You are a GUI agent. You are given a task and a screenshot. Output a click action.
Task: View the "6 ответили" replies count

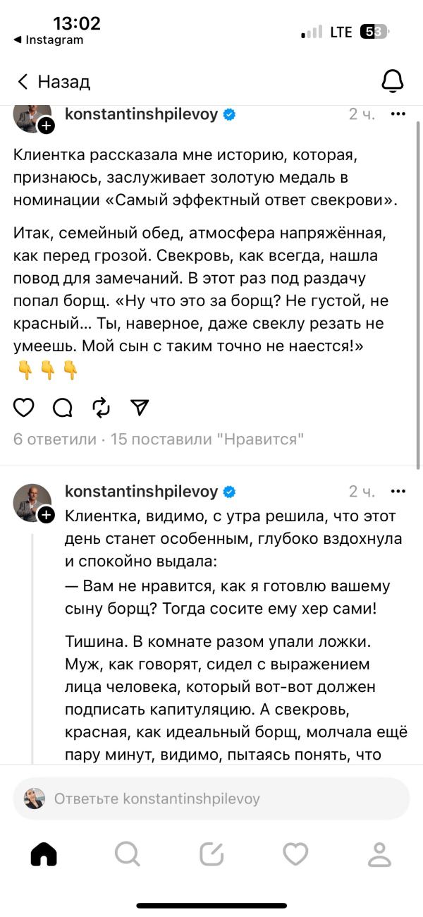coord(55,439)
